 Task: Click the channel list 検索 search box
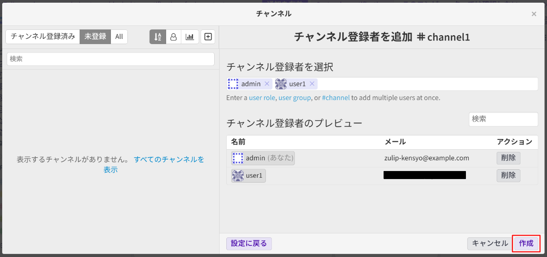point(110,59)
